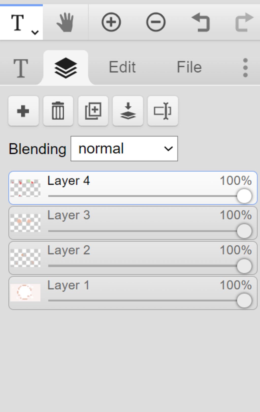Duplicate the selected layer

[x=93, y=111]
